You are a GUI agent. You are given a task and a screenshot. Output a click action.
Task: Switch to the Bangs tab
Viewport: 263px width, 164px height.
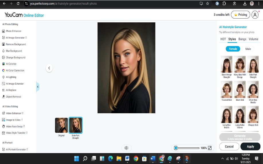[x=242, y=39]
